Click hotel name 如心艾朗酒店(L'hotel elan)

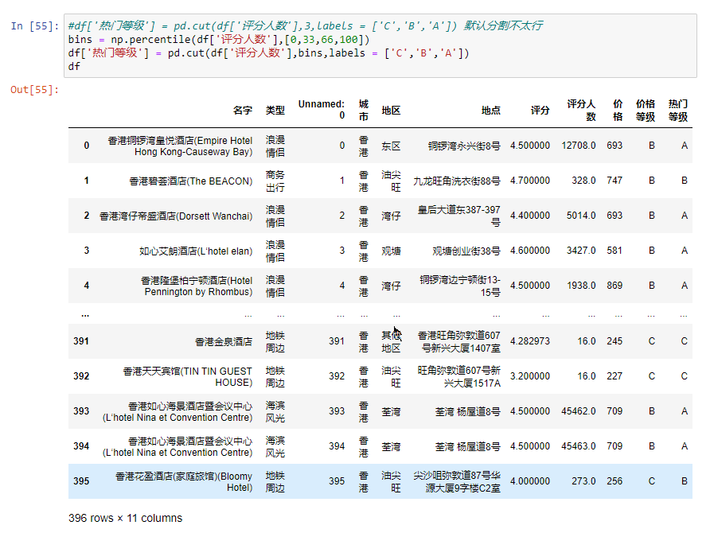196,251
